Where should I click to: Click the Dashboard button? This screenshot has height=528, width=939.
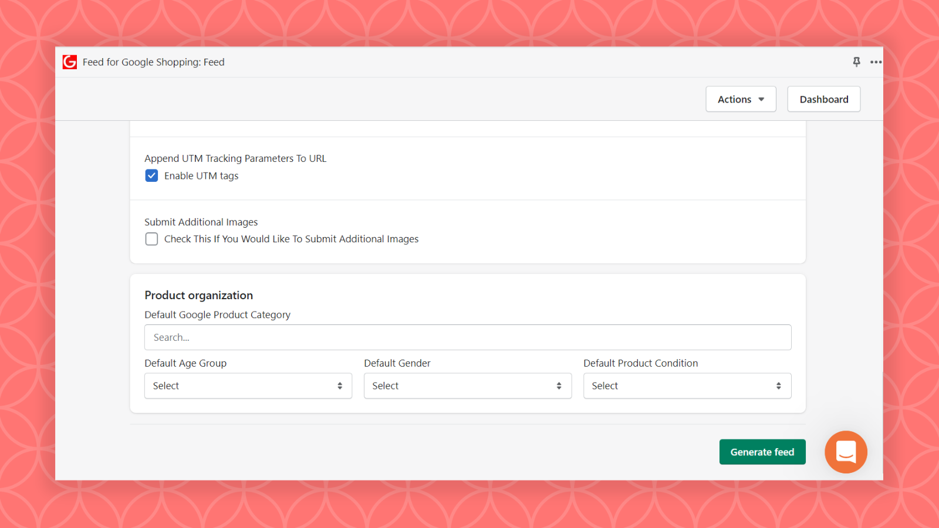pos(823,99)
